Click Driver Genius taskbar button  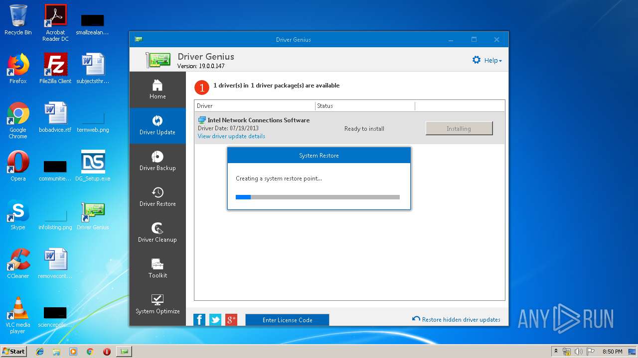[124, 351]
